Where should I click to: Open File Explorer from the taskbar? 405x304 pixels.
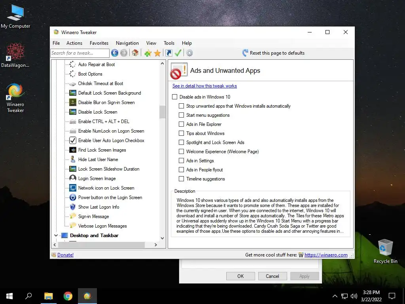(49, 296)
